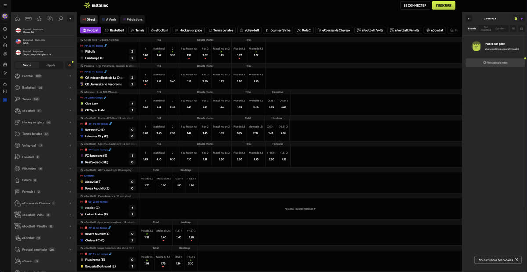Select the Sports toggle in the sidebar
Viewport: 527px width, 272px height.
[x=27, y=65]
